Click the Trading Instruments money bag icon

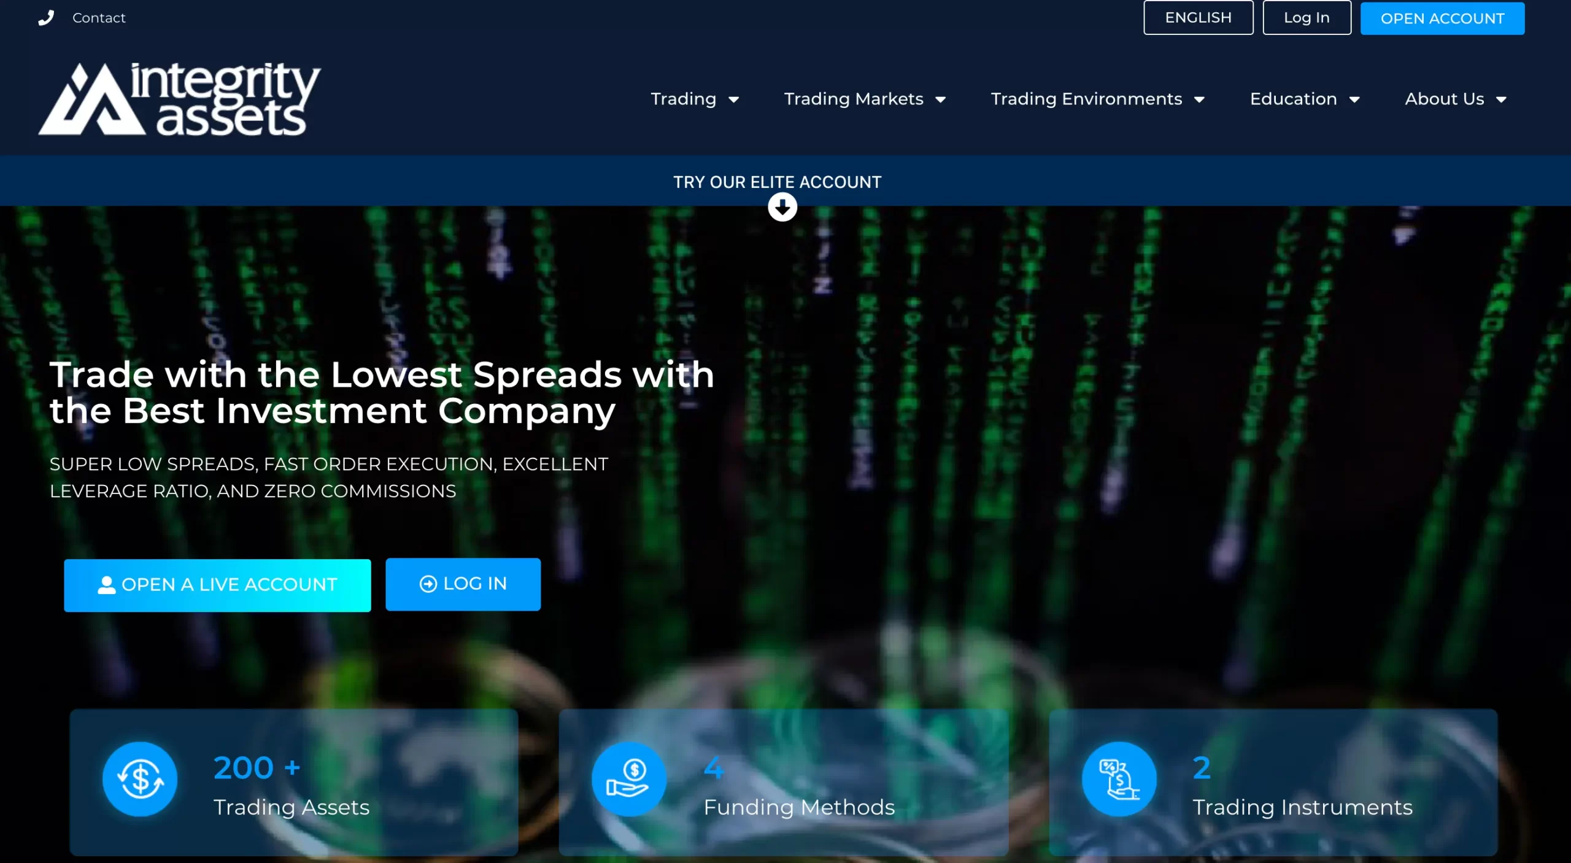coord(1119,779)
